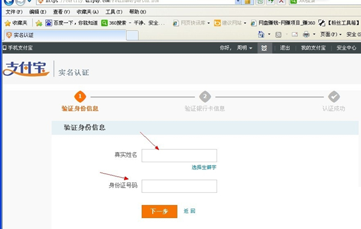Viewport: 361px width, 229px height.
Task: Click the browser Forward button
Action: click(x=20, y=2)
